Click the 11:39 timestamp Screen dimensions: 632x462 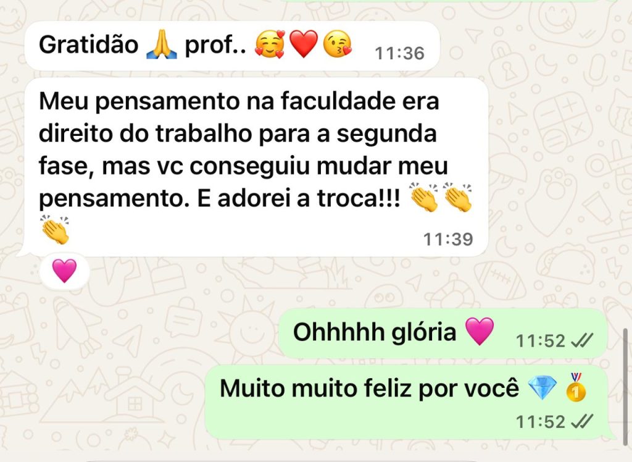[x=448, y=239]
